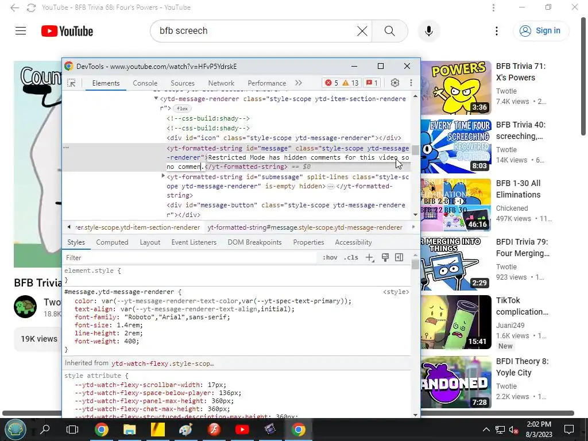Show more DevTools tabs chevron
588x441 pixels.
coord(299,83)
